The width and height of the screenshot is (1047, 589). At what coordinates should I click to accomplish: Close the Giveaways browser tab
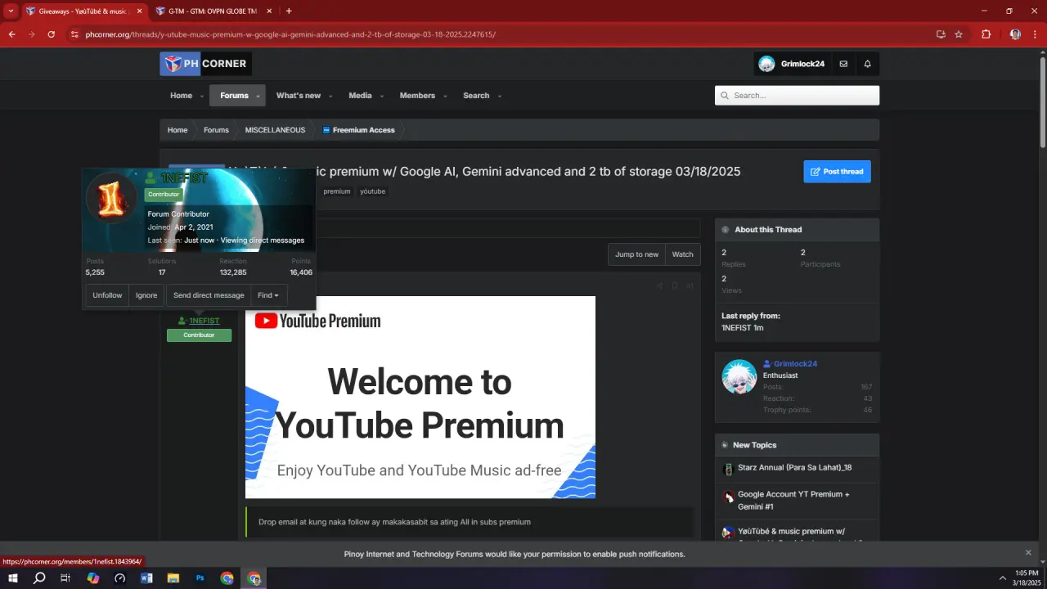pos(139,11)
